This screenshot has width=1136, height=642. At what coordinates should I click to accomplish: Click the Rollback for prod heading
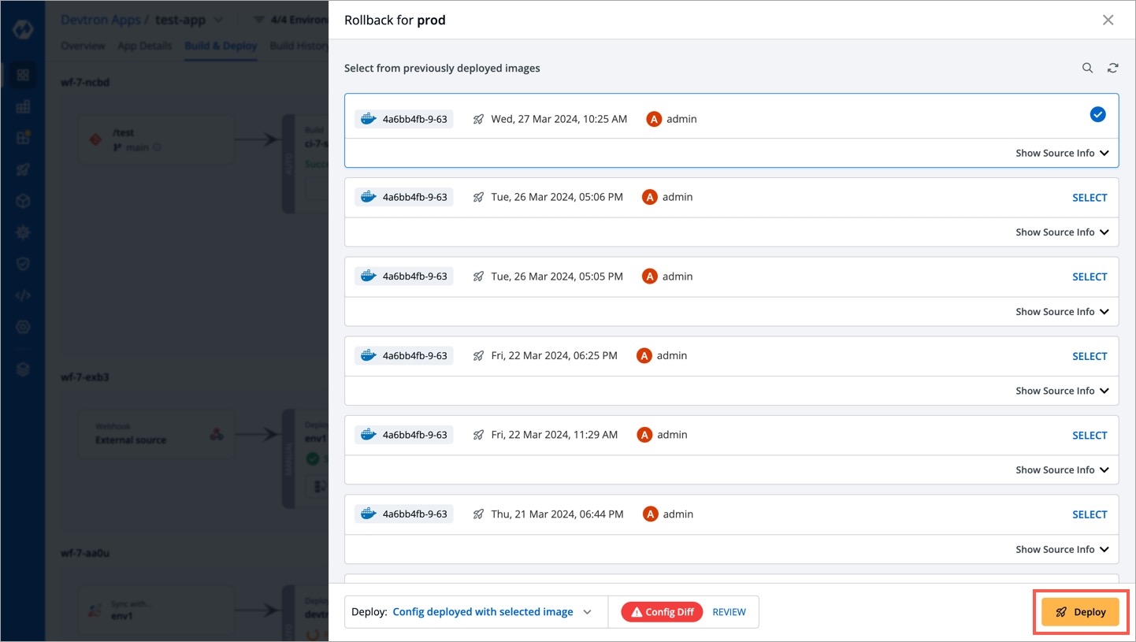click(x=395, y=20)
